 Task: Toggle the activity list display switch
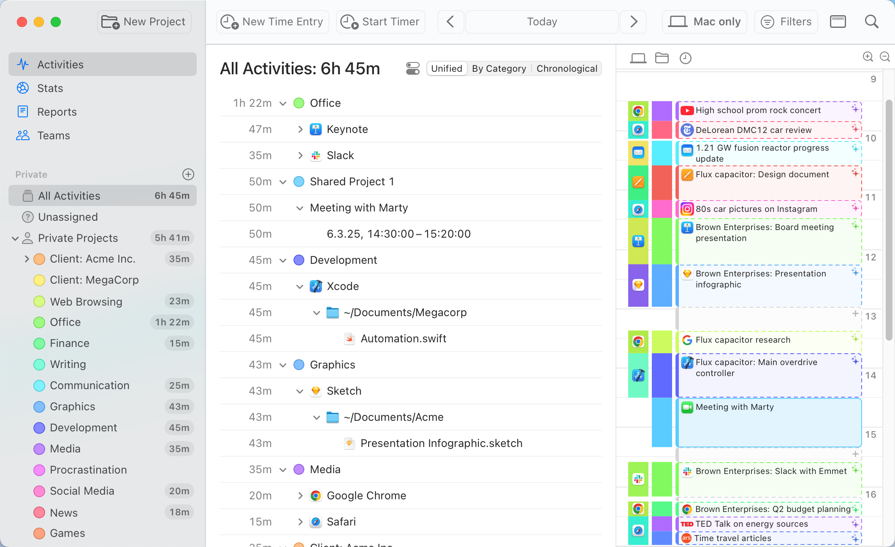[x=412, y=68]
